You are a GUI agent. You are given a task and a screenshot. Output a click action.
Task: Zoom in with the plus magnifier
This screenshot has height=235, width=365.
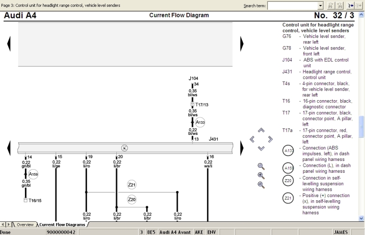coord(261,175)
